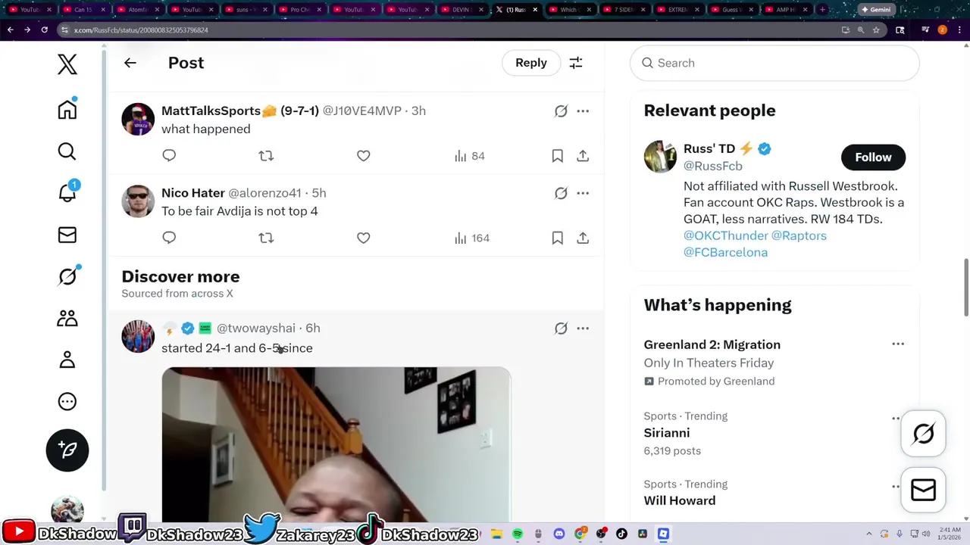Share MattTalksSports reply
The height and width of the screenshot is (545, 970).
[x=583, y=156]
